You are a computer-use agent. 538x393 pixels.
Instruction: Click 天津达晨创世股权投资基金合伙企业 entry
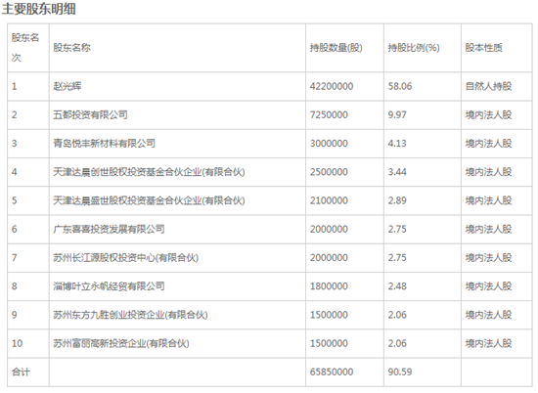pos(149,172)
